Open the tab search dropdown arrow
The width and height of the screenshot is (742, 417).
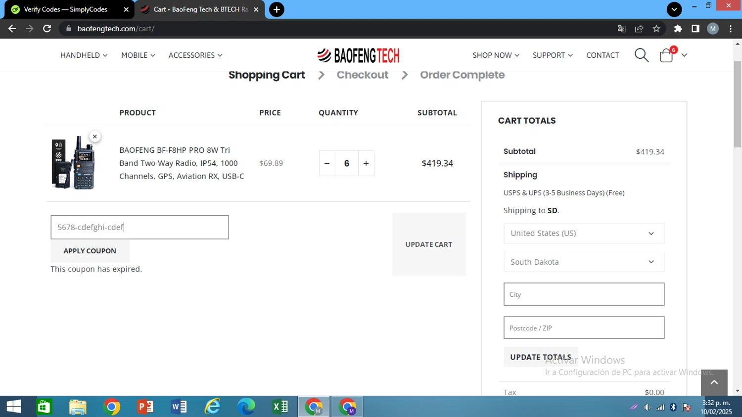(674, 9)
